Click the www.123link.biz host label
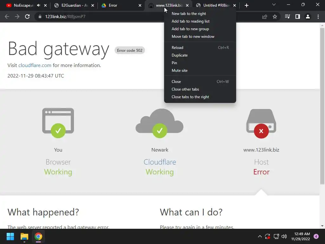The image size is (325, 244). [261, 150]
